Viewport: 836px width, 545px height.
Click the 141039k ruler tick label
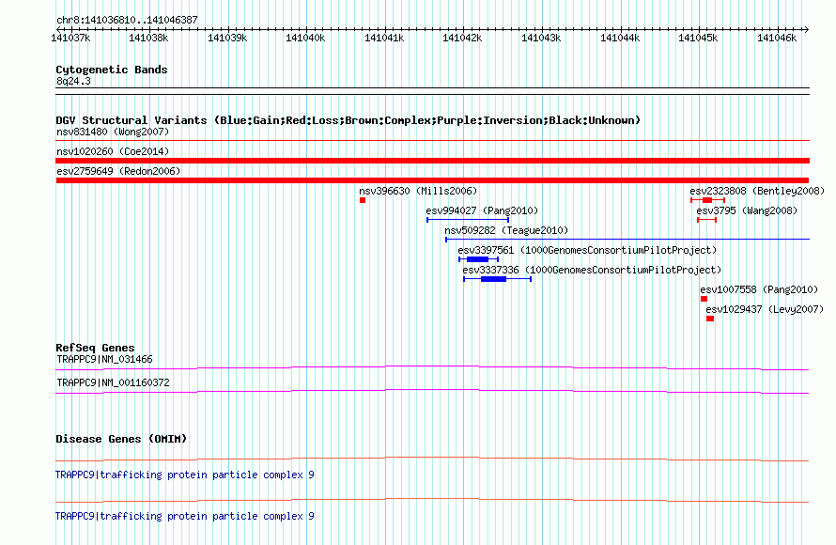pos(227,38)
